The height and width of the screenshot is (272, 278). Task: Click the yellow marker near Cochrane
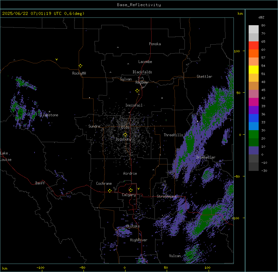point(110,191)
